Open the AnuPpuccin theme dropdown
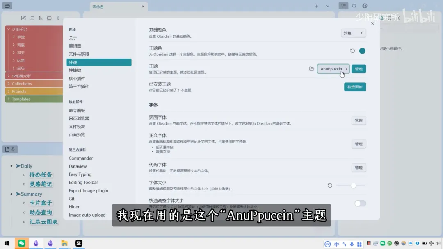 333,69
